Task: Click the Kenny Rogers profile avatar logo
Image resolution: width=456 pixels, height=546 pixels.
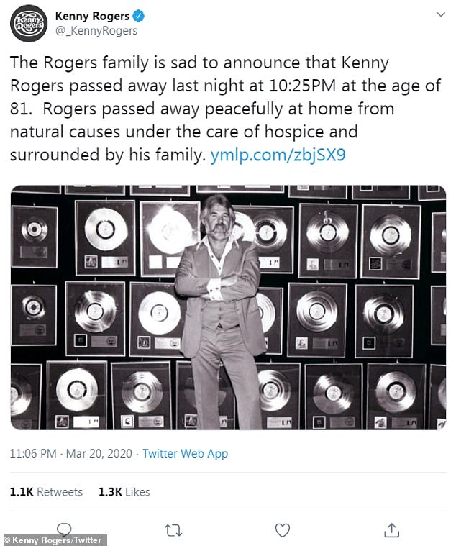Action: tap(29, 23)
